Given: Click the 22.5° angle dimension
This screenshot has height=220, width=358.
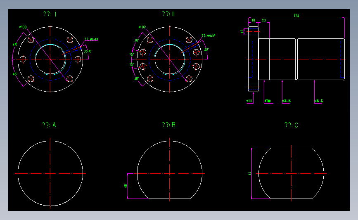Looking at the screenshot, I should (88, 52).
